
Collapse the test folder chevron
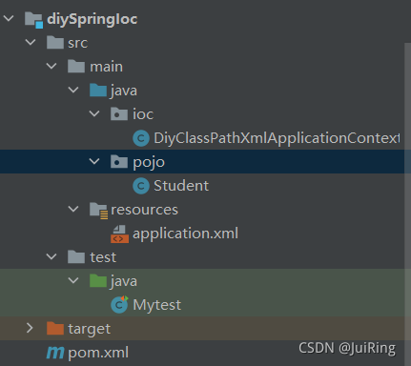(51, 256)
